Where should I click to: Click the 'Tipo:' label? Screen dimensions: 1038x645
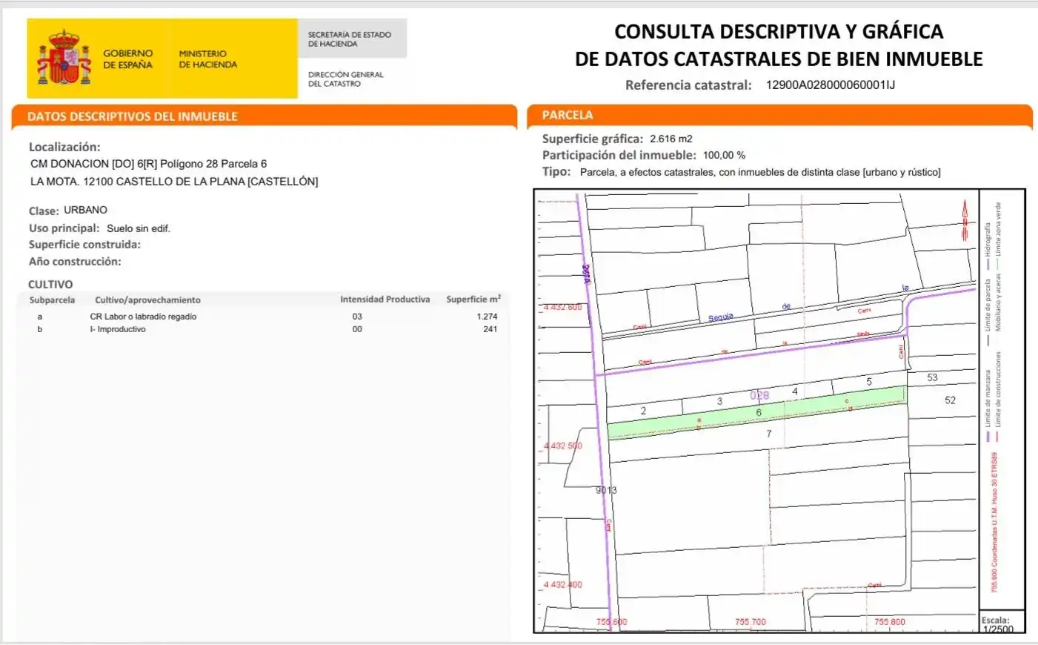pos(556,171)
